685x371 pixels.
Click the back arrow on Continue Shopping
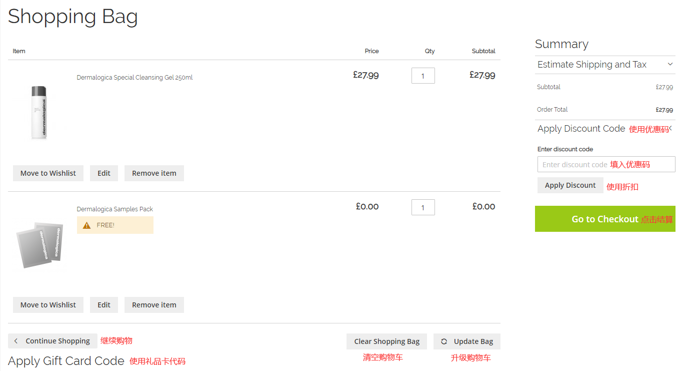(16, 341)
